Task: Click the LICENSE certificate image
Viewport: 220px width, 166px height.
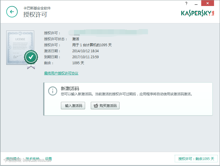Action: 20,48
